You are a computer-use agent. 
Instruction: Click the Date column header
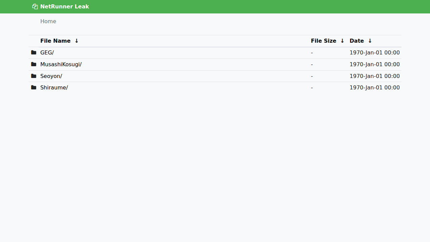tap(357, 41)
